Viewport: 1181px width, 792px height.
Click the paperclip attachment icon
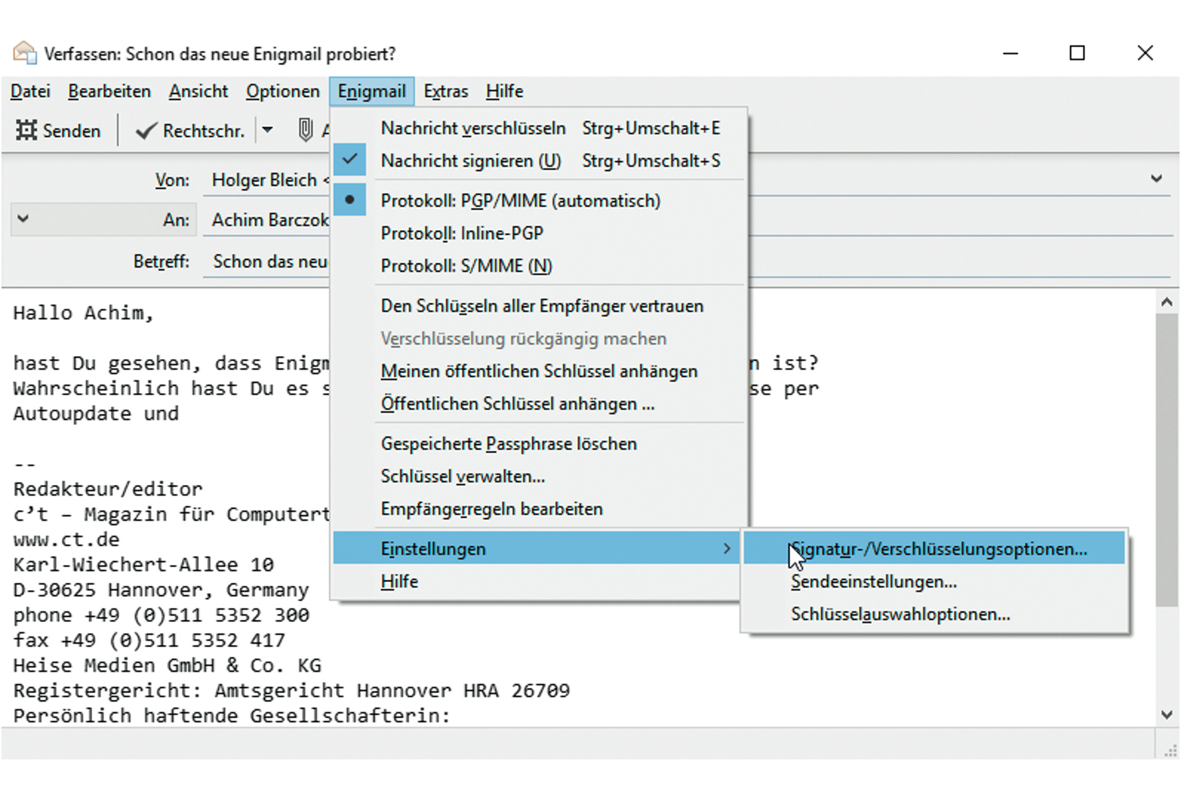(x=306, y=130)
